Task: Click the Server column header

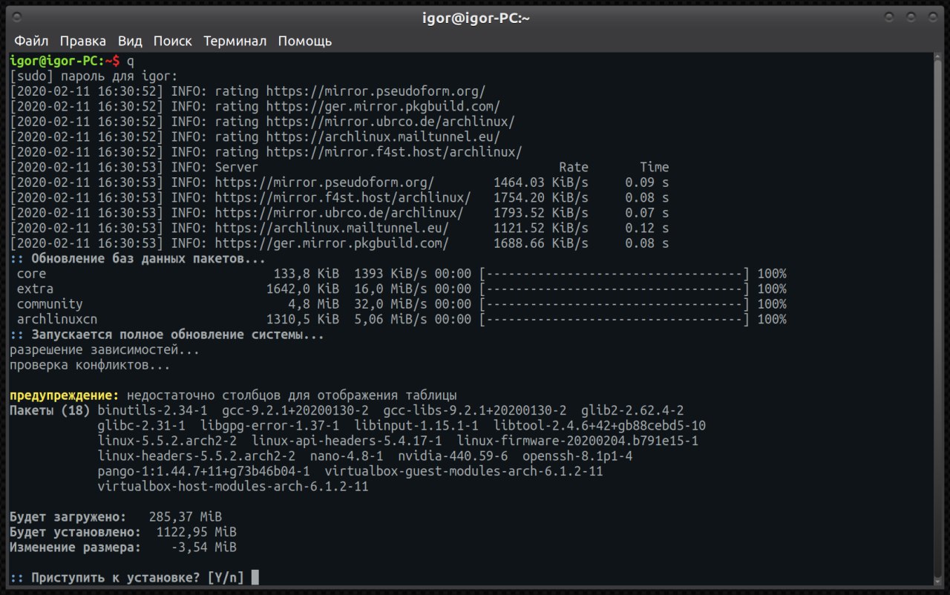Action: tap(237, 168)
